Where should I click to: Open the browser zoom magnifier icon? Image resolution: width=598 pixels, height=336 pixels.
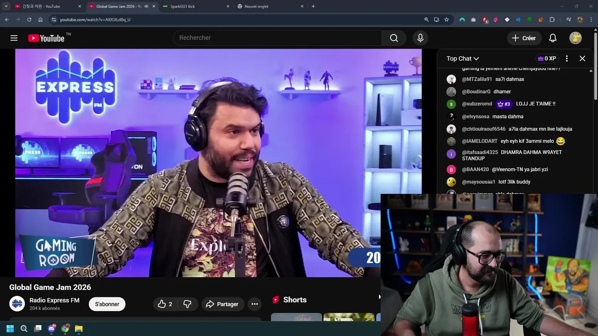[426, 20]
